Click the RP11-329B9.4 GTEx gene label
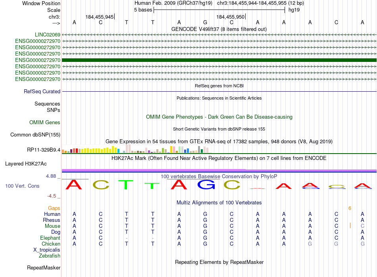Screen dimensions: 377x277 44,150
